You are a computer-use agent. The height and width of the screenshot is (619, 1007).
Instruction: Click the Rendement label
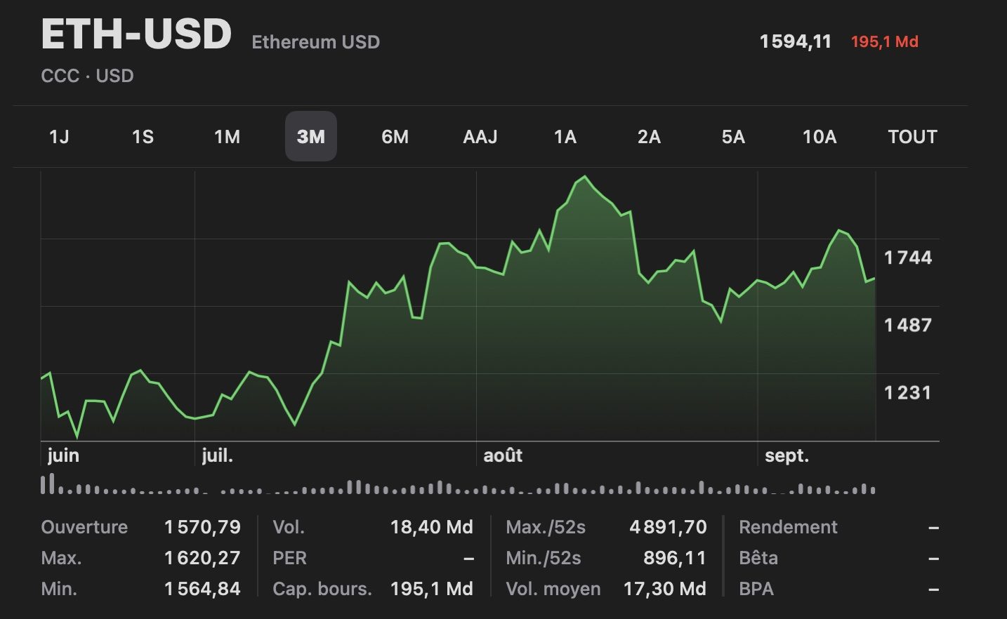[x=788, y=527]
